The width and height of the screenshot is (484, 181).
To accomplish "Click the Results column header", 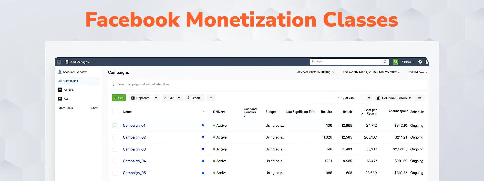I will (326, 112).
